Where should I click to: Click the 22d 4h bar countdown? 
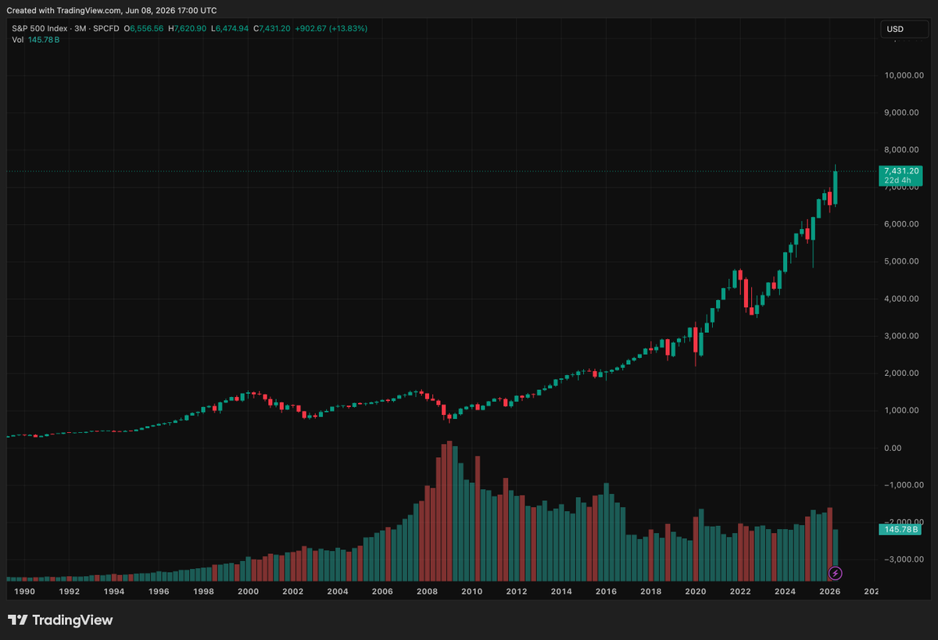pos(897,181)
